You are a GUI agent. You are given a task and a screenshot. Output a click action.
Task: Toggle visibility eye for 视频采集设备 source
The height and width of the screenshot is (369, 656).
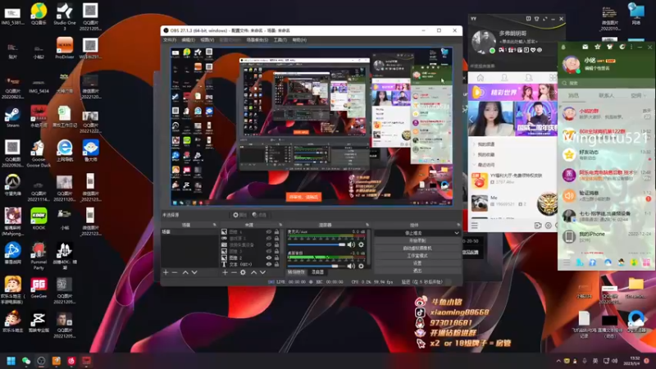[269, 244]
